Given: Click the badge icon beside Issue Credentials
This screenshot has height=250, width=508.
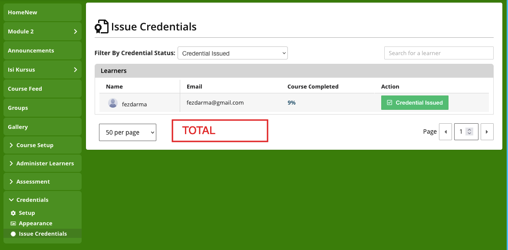Looking at the screenshot, I should coord(13,234).
